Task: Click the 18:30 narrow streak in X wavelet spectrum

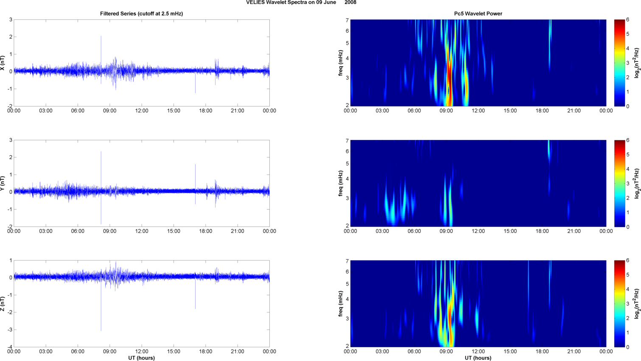Action: tap(550, 45)
